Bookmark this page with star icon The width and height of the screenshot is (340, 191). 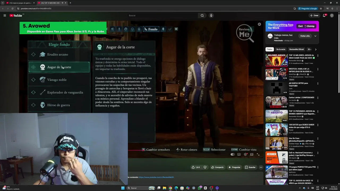(x=321, y=8)
